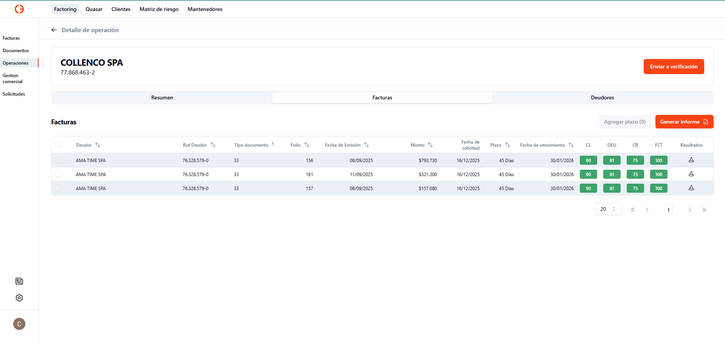
Task: Check the checkbox for folio 161 invoice
Action: point(58,174)
